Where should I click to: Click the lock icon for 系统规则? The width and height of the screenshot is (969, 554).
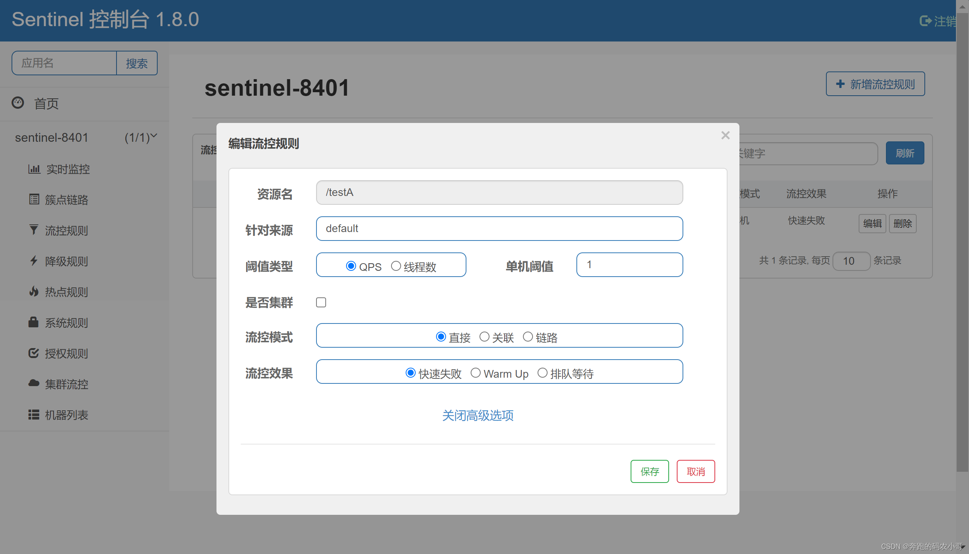tap(33, 322)
